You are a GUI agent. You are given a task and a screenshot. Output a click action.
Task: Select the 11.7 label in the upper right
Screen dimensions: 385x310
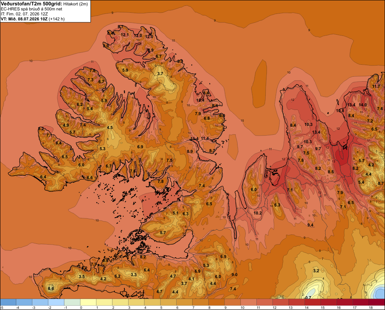pos(376,86)
